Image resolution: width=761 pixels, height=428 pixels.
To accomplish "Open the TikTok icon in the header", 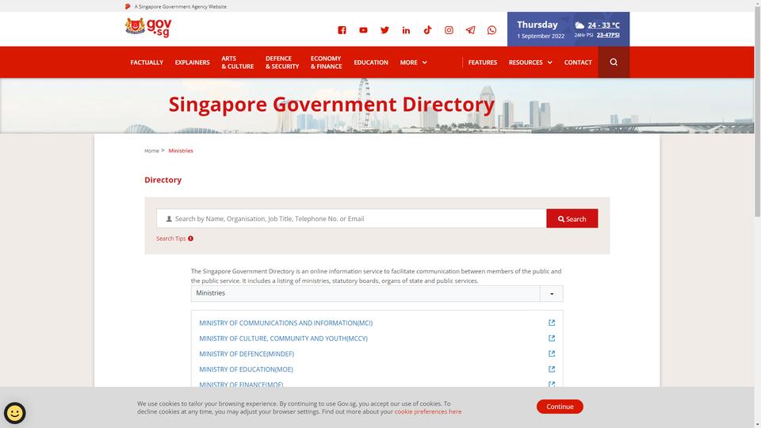I will coord(427,30).
